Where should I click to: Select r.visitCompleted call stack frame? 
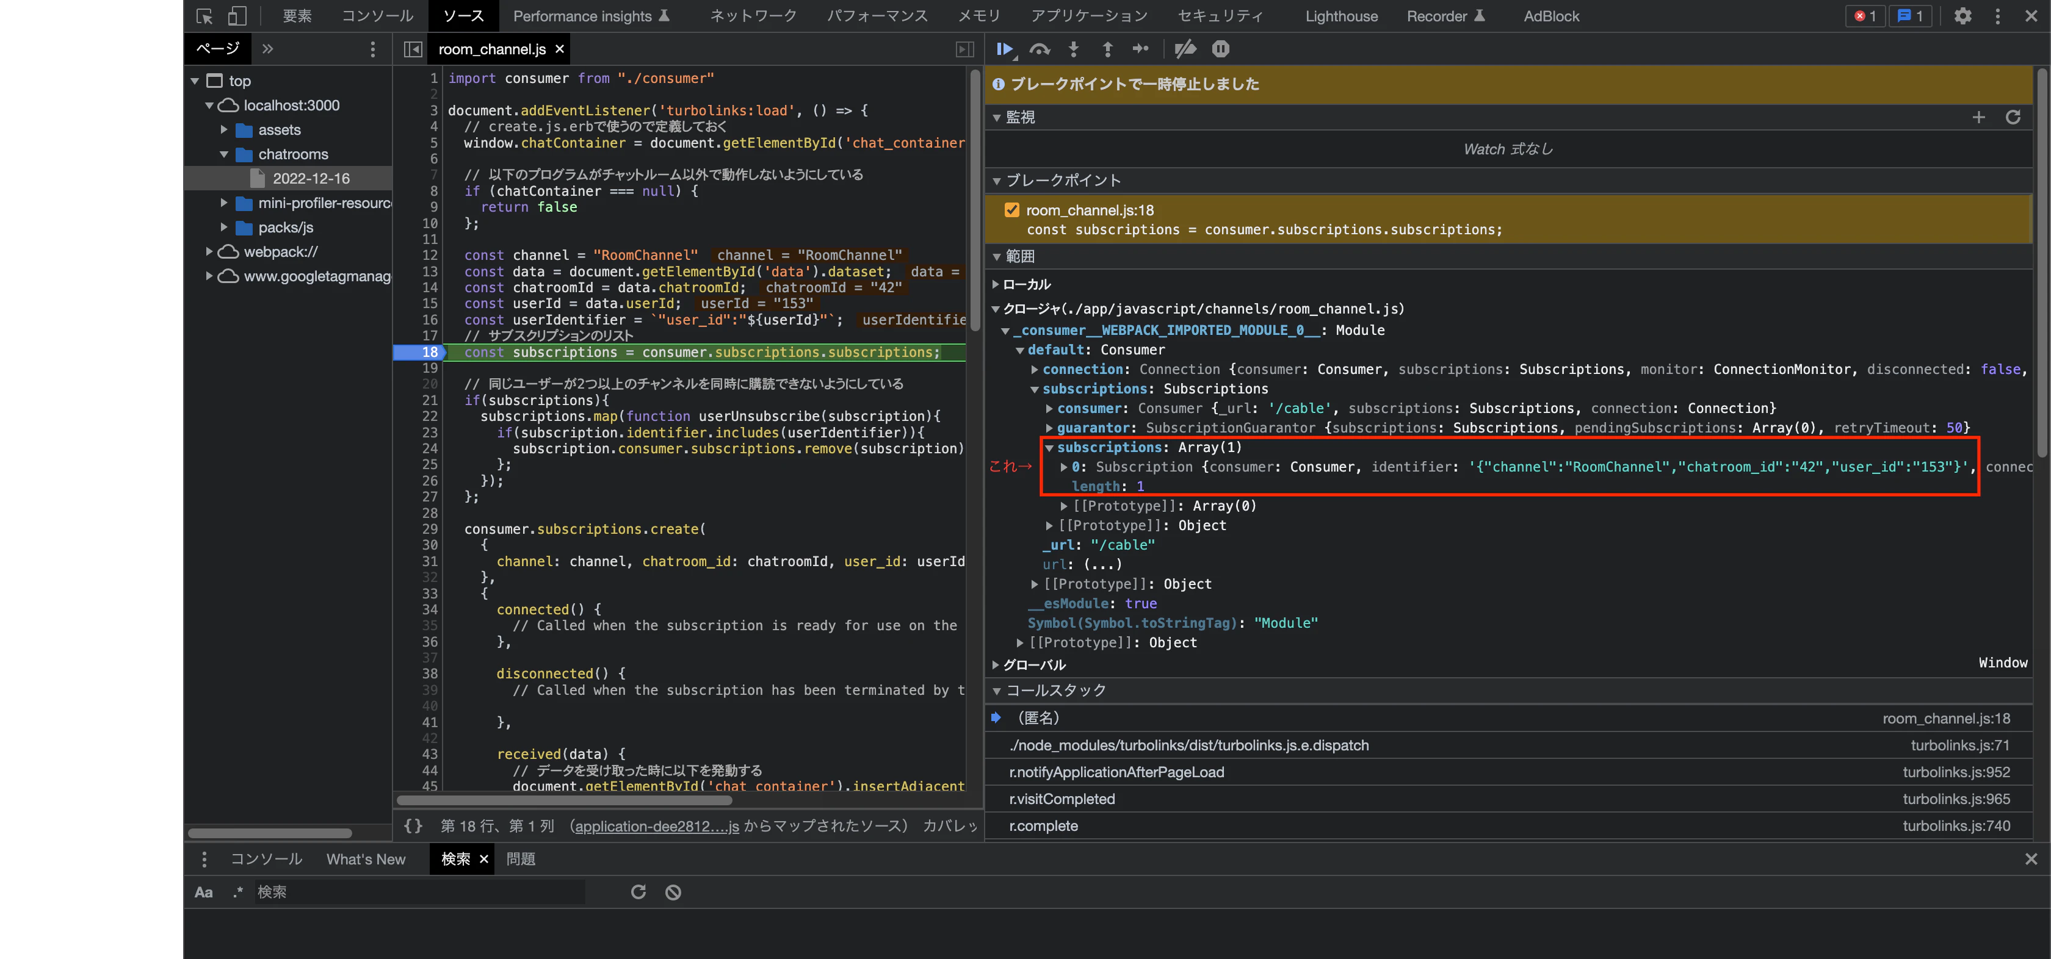pos(1509,799)
